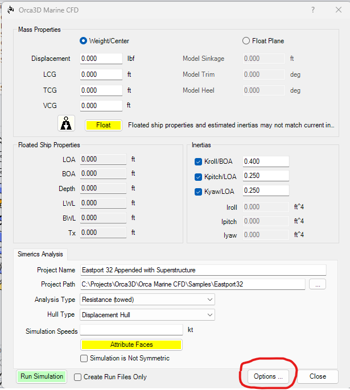Open the Options ... button

[268, 376]
